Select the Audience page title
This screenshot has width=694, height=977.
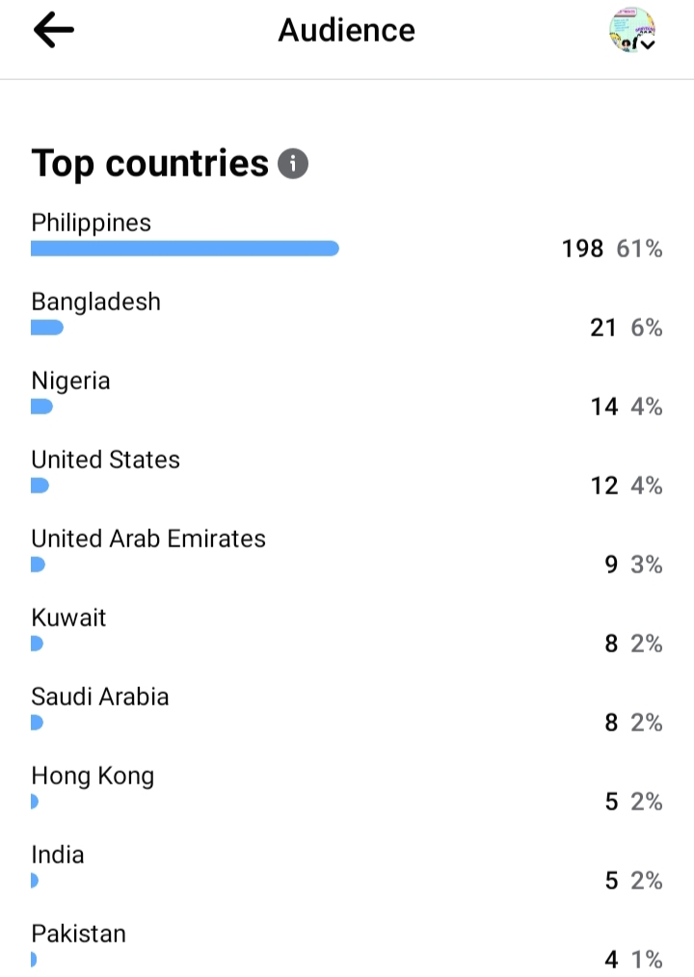click(346, 31)
